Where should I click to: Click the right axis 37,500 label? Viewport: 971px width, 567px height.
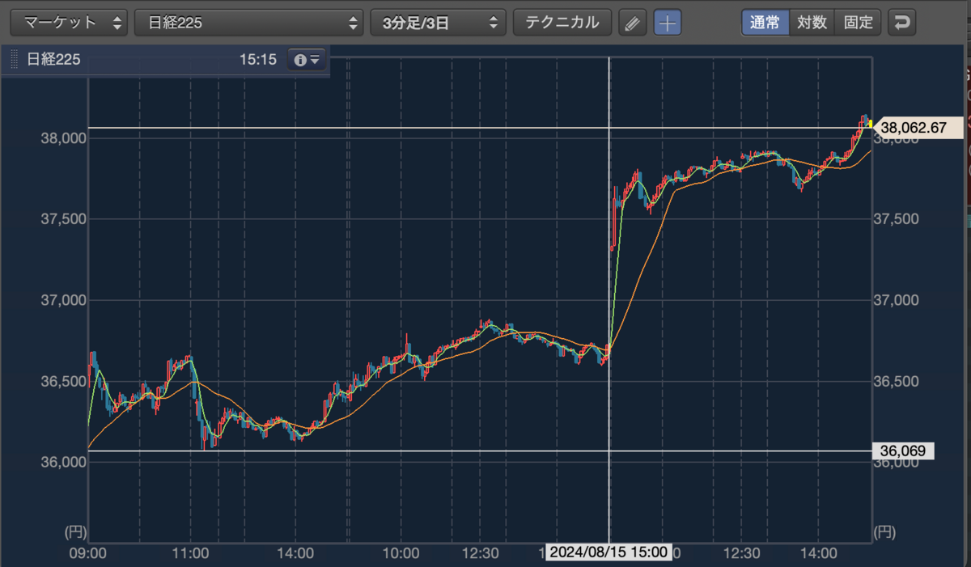[897, 218]
